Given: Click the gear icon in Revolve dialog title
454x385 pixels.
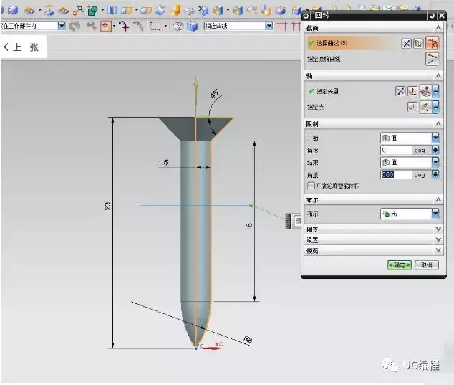Looking at the screenshot, I should pos(306,16).
